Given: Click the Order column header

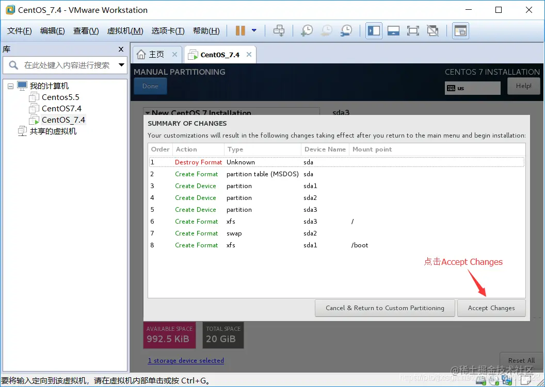Looking at the screenshot, I should [x=160, y=149].
